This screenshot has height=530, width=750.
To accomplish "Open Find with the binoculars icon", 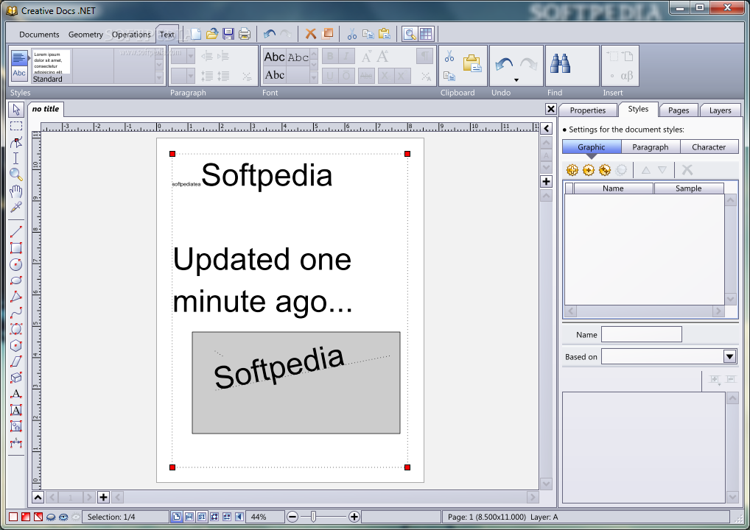I will [560, 63].
